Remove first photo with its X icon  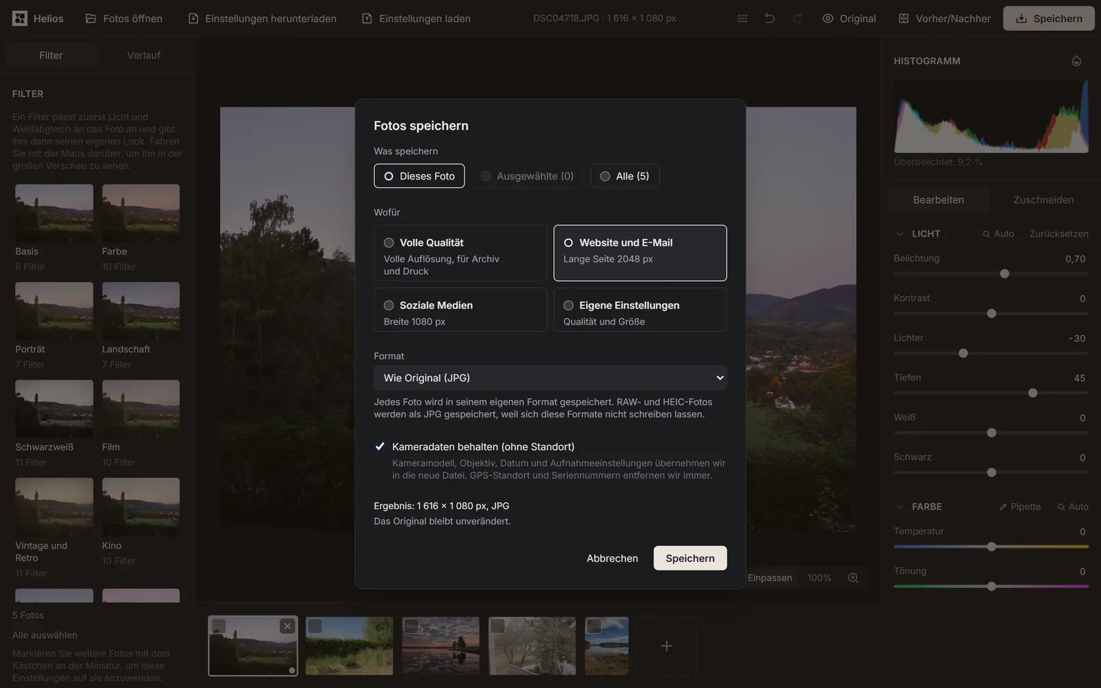[x=288, y=626]
